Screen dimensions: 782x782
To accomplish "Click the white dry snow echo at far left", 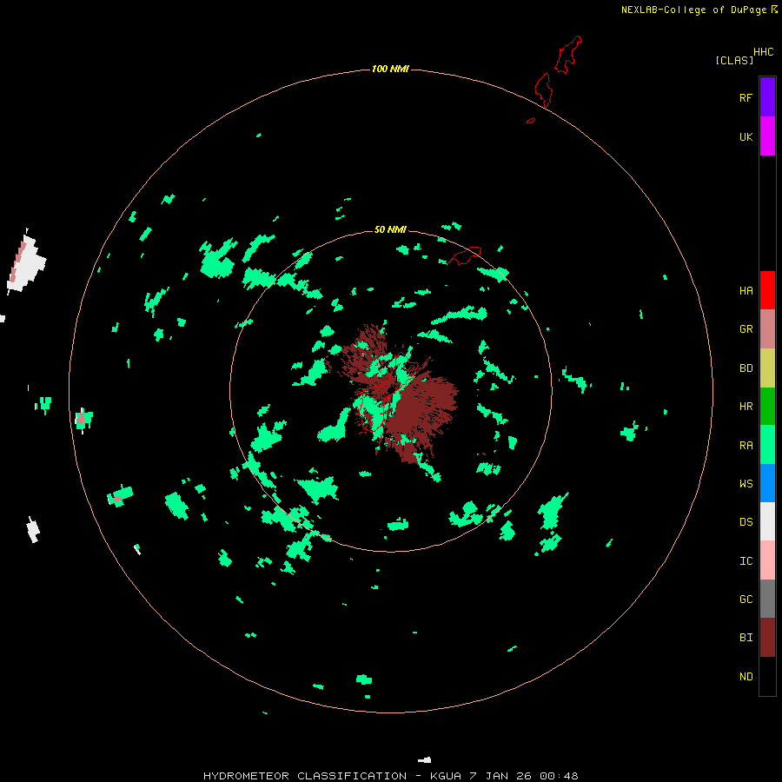I will pyautogui.click(x=26, y=262).
